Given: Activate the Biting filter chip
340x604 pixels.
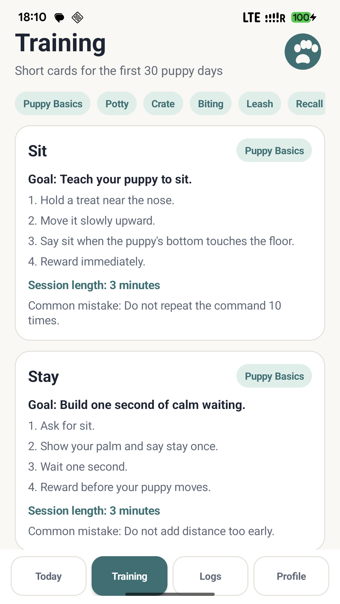Looking at the screenshot, I should tap(211, 103).
